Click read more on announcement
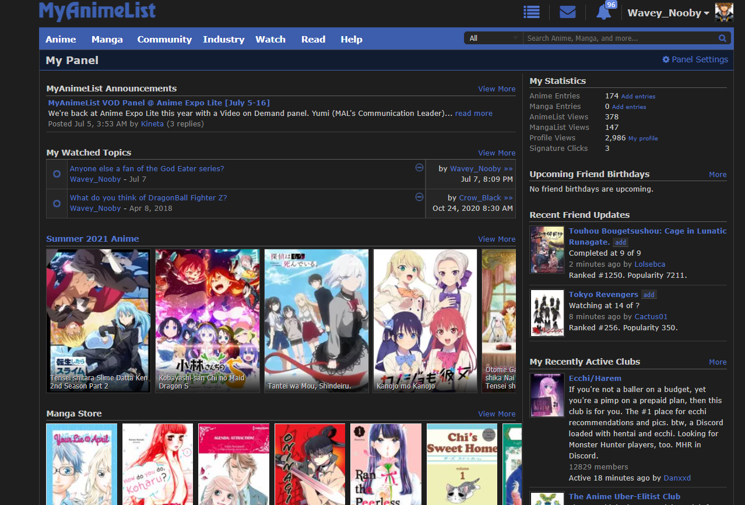Image resolution: width=745 pixels, height=505 pixels. tap(473, 113)
